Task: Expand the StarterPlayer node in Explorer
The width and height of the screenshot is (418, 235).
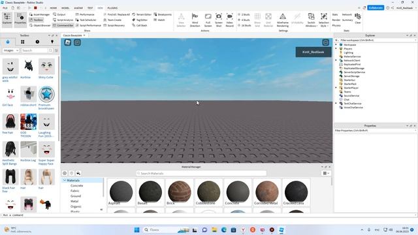Action: click(x=336, y=87)
